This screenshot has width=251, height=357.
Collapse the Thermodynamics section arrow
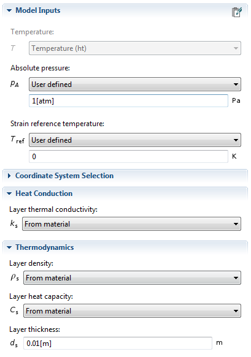tap(9, 247)
